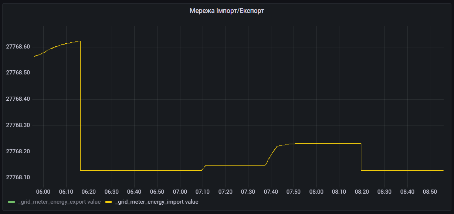454x214 pixels.
Task: Click the 06:30 time axis label
Action: pyautogui.click(x=112, y=191)
